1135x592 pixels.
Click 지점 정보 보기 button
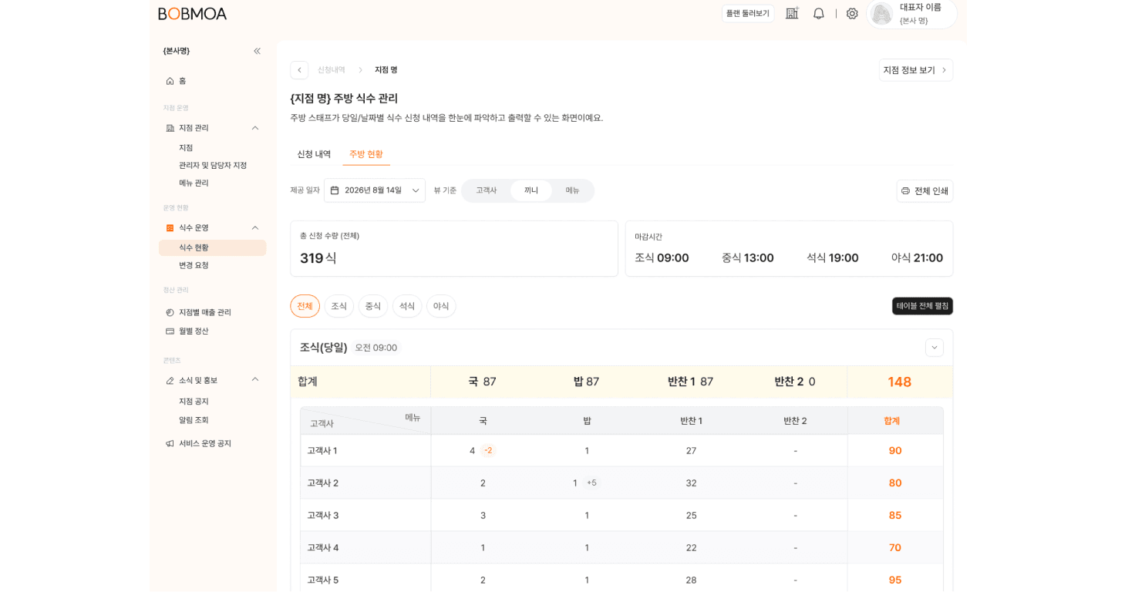[x=915, y=70]
